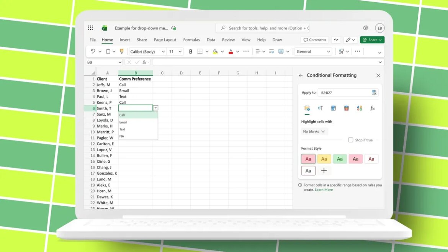This screenshot has height=252, width=448.
Task: Open the Fill Color swatch in the toolbar
Action: coord(216,51)
